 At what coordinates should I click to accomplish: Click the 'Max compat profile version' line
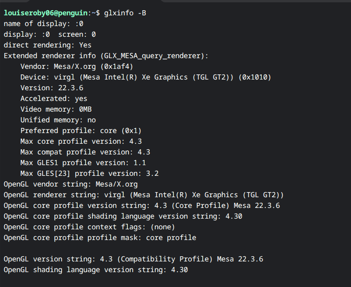click(85, 152)
